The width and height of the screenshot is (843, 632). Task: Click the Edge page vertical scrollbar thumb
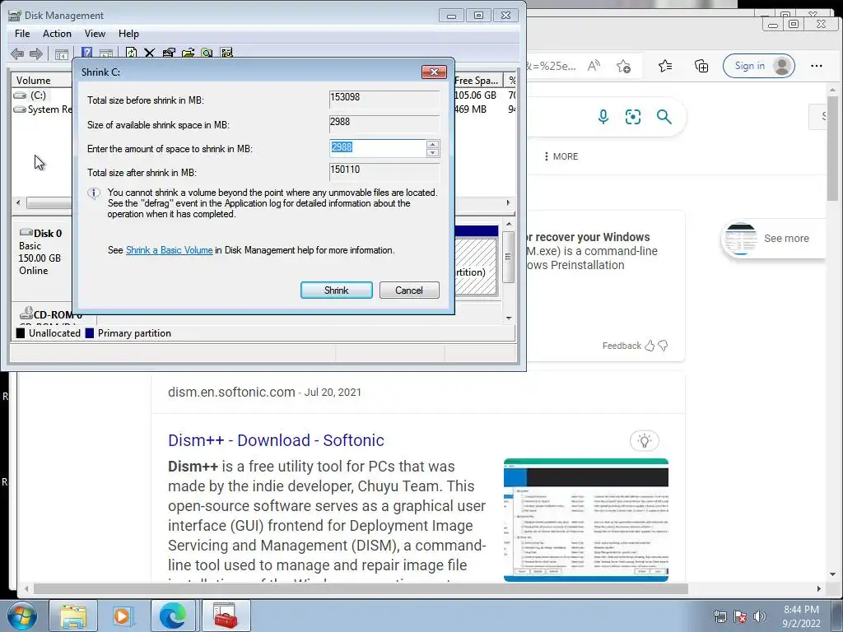coord(832,147)
